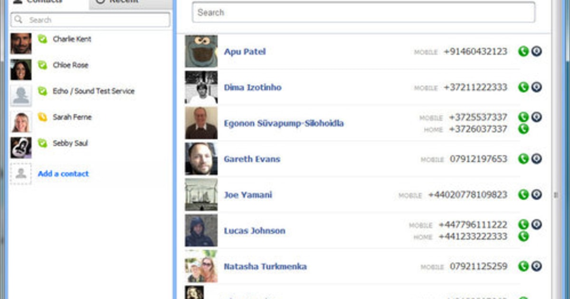Send SMS to Natasha Turkmenka's mobile

point(536,266)
